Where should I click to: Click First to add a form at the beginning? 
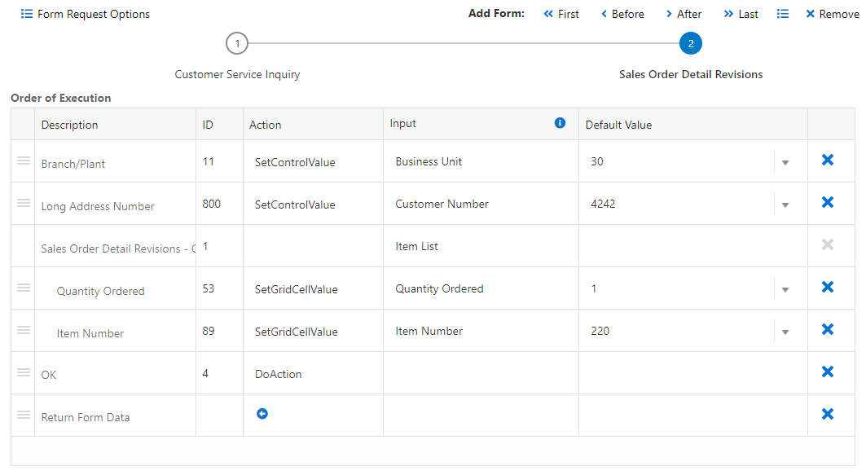point(561,14)
